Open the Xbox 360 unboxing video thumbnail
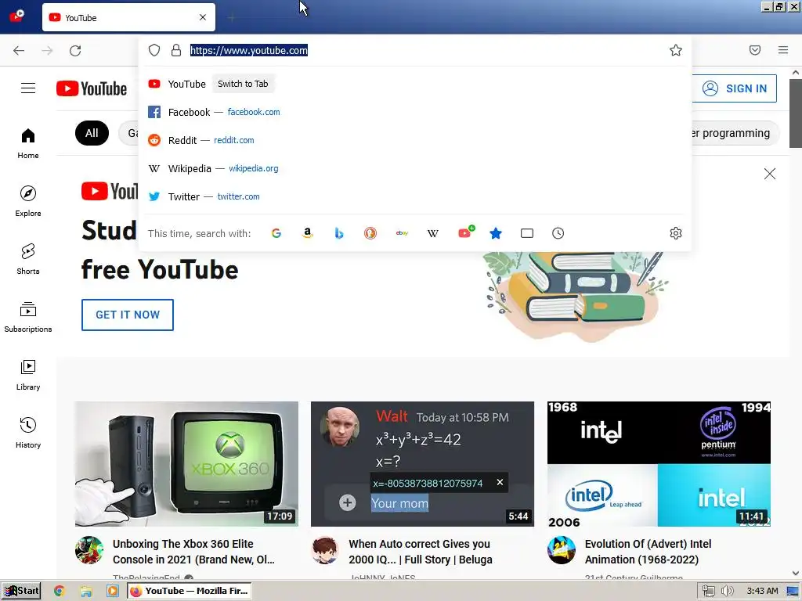This screenshot has height=601, width=802. click(186, 463)
